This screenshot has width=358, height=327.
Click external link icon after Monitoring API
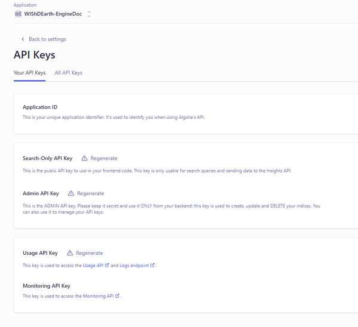(117, 296)
